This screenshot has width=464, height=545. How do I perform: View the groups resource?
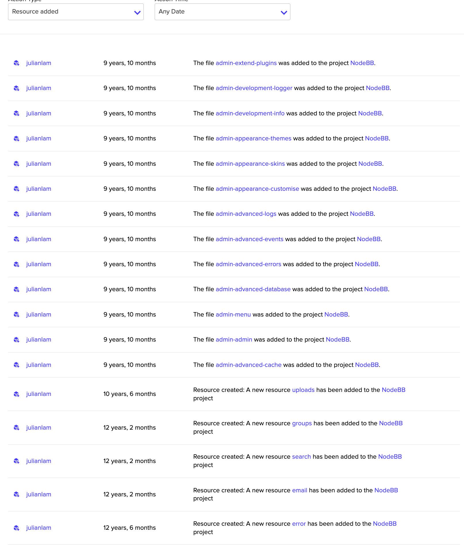tap(302, 423)
